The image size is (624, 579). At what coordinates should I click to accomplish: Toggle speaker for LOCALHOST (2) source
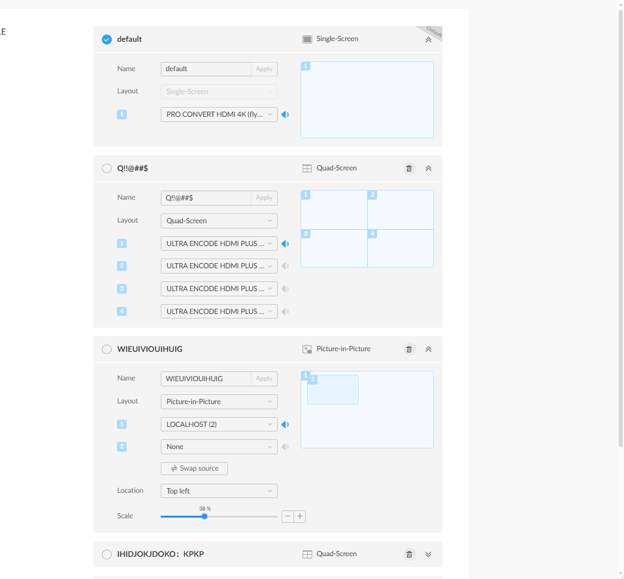pos(285,425)
